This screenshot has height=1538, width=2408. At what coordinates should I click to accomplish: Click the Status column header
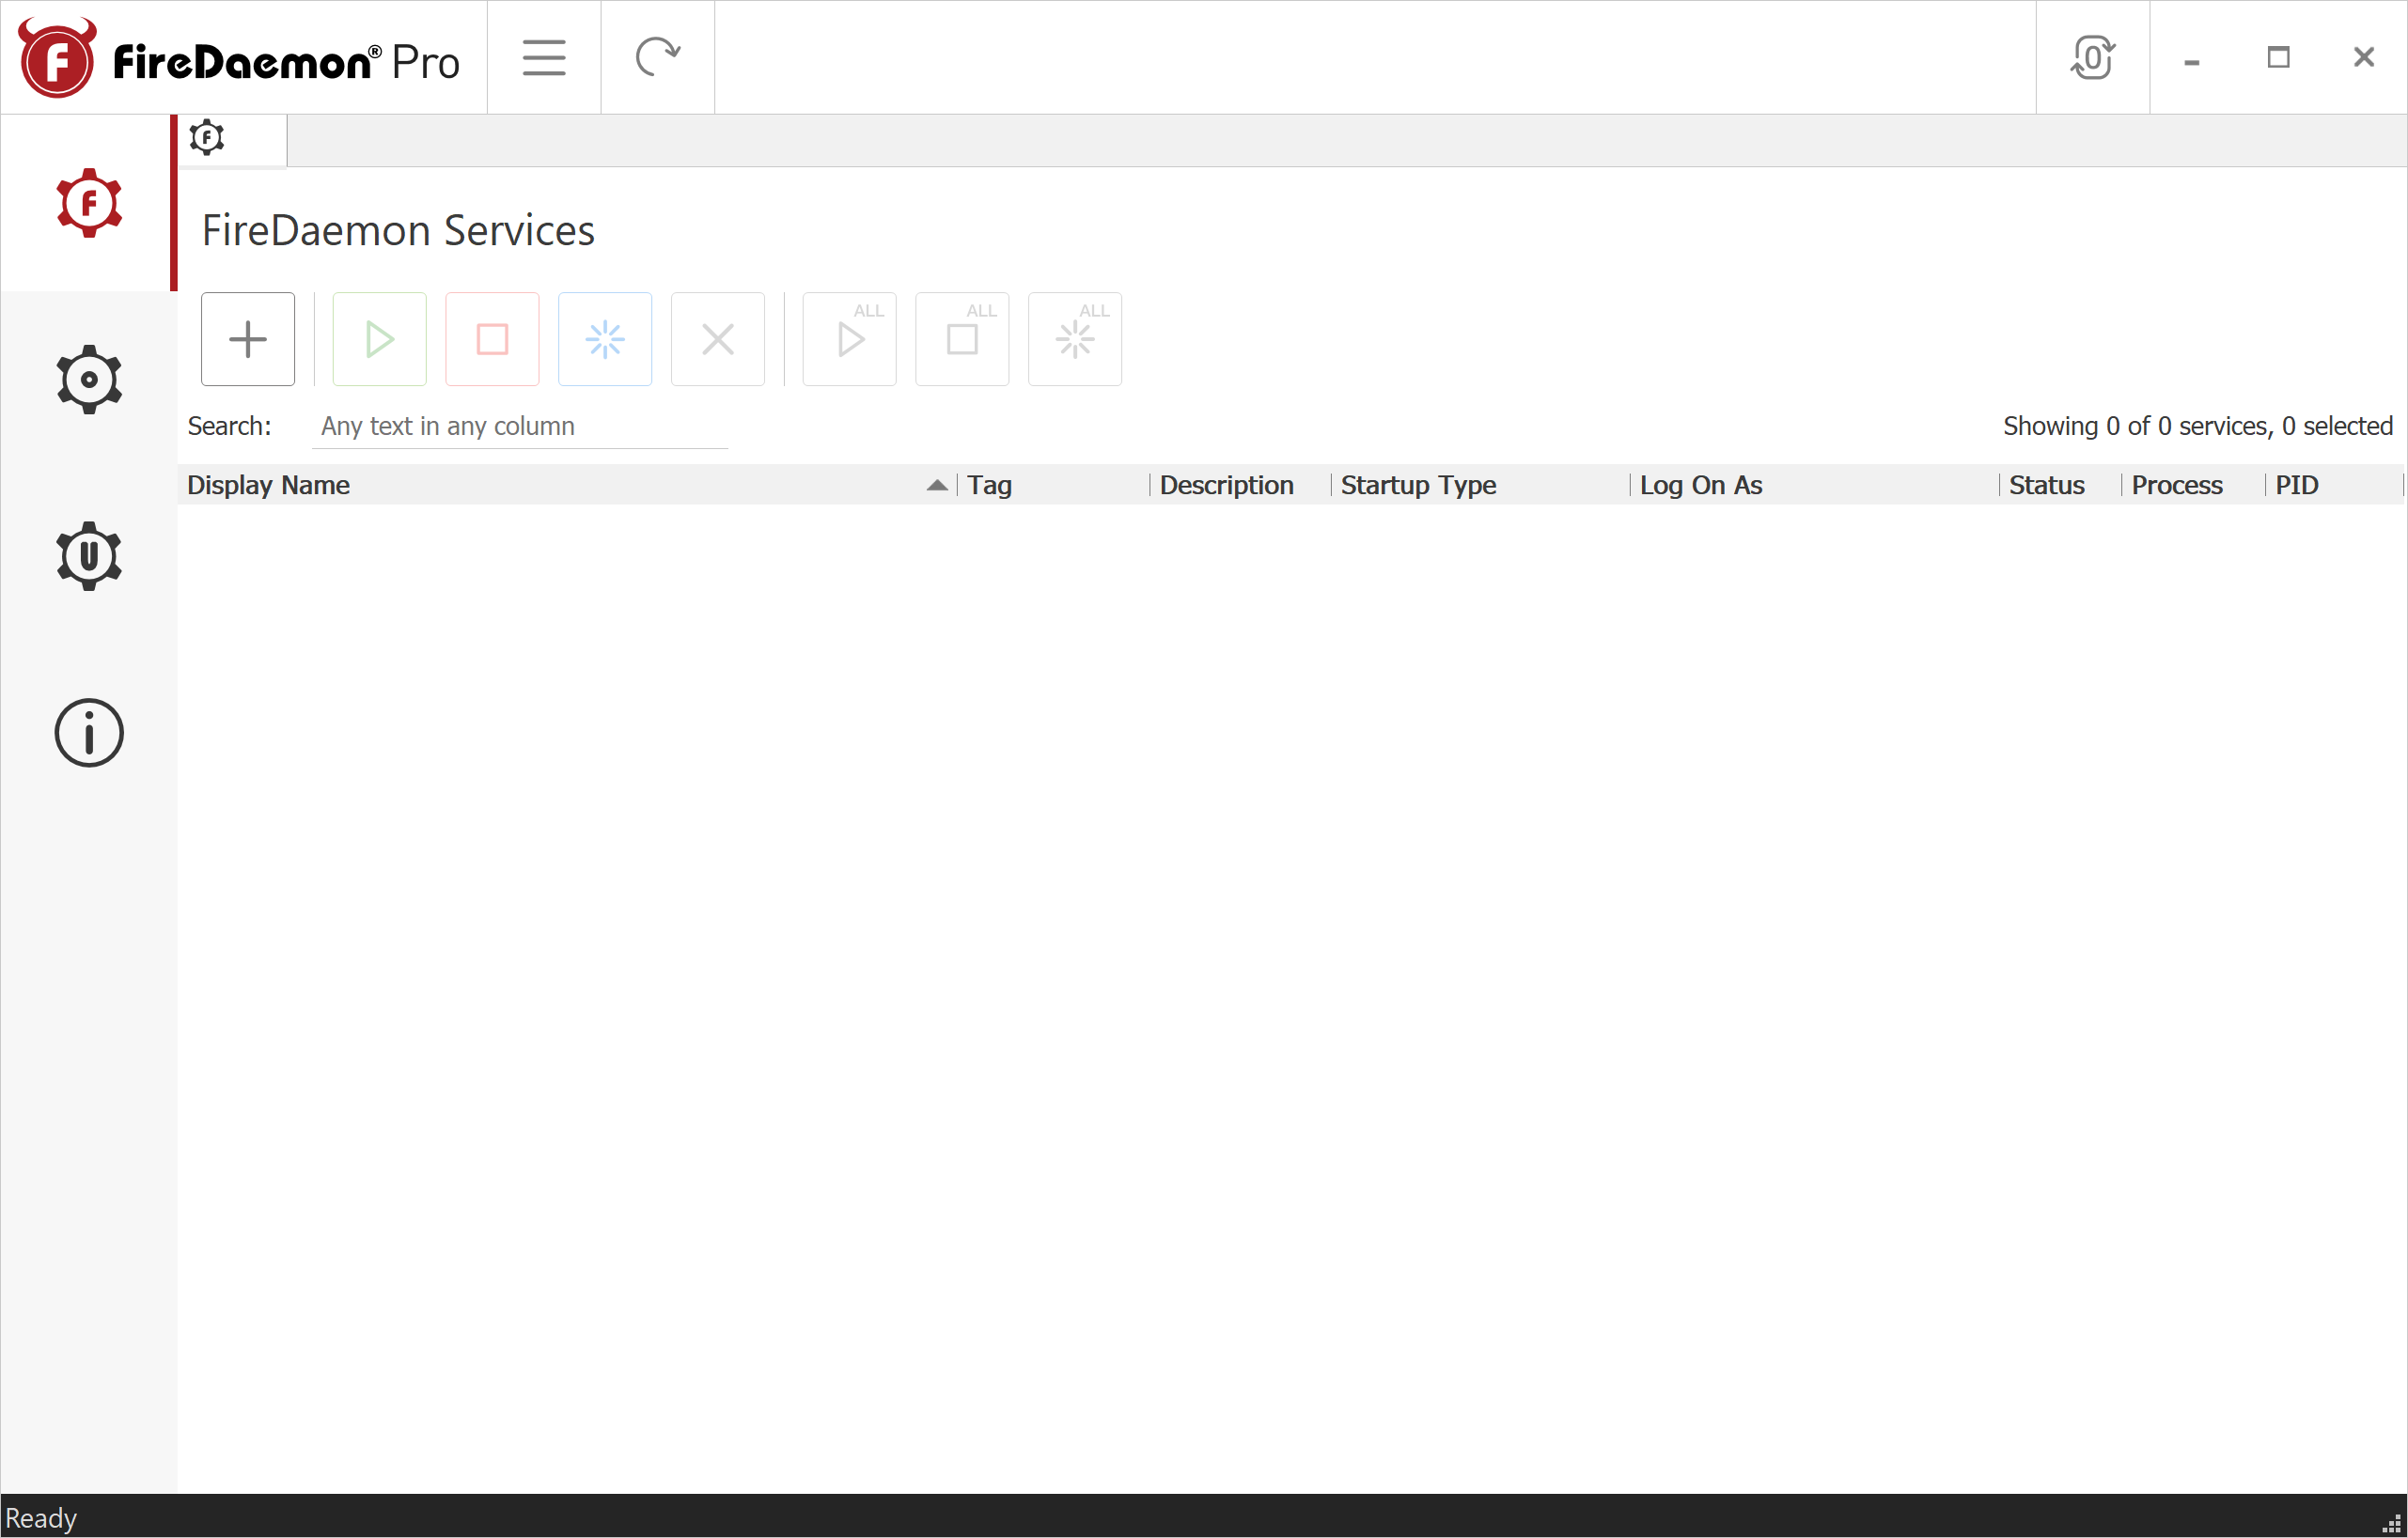click(2046, 485)
